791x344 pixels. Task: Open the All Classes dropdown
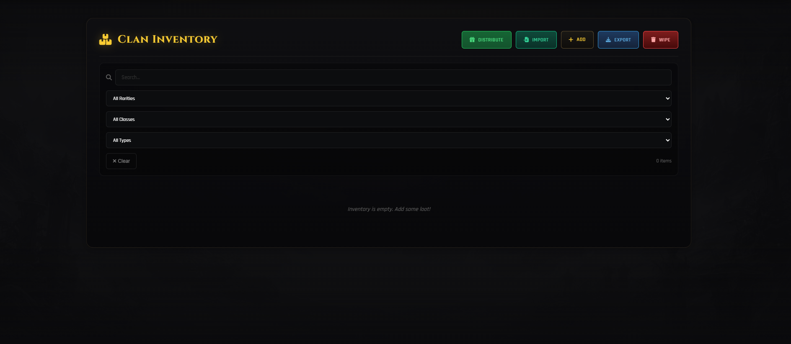pos(388,119)
